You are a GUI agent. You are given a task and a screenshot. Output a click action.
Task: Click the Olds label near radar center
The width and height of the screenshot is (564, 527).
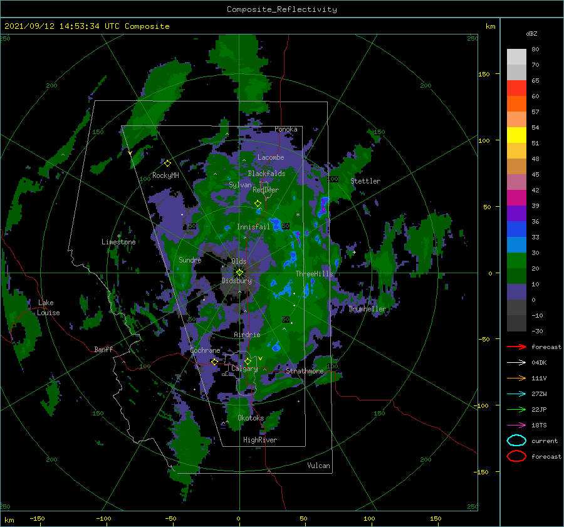click(x=239, y=261)
